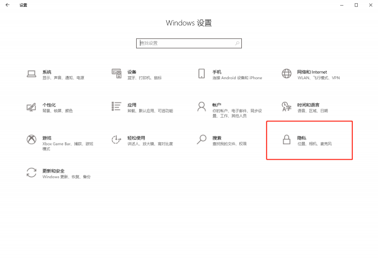Open the 帐户 person icon
This screenshot has width=378, height=258.
(202, 106)
